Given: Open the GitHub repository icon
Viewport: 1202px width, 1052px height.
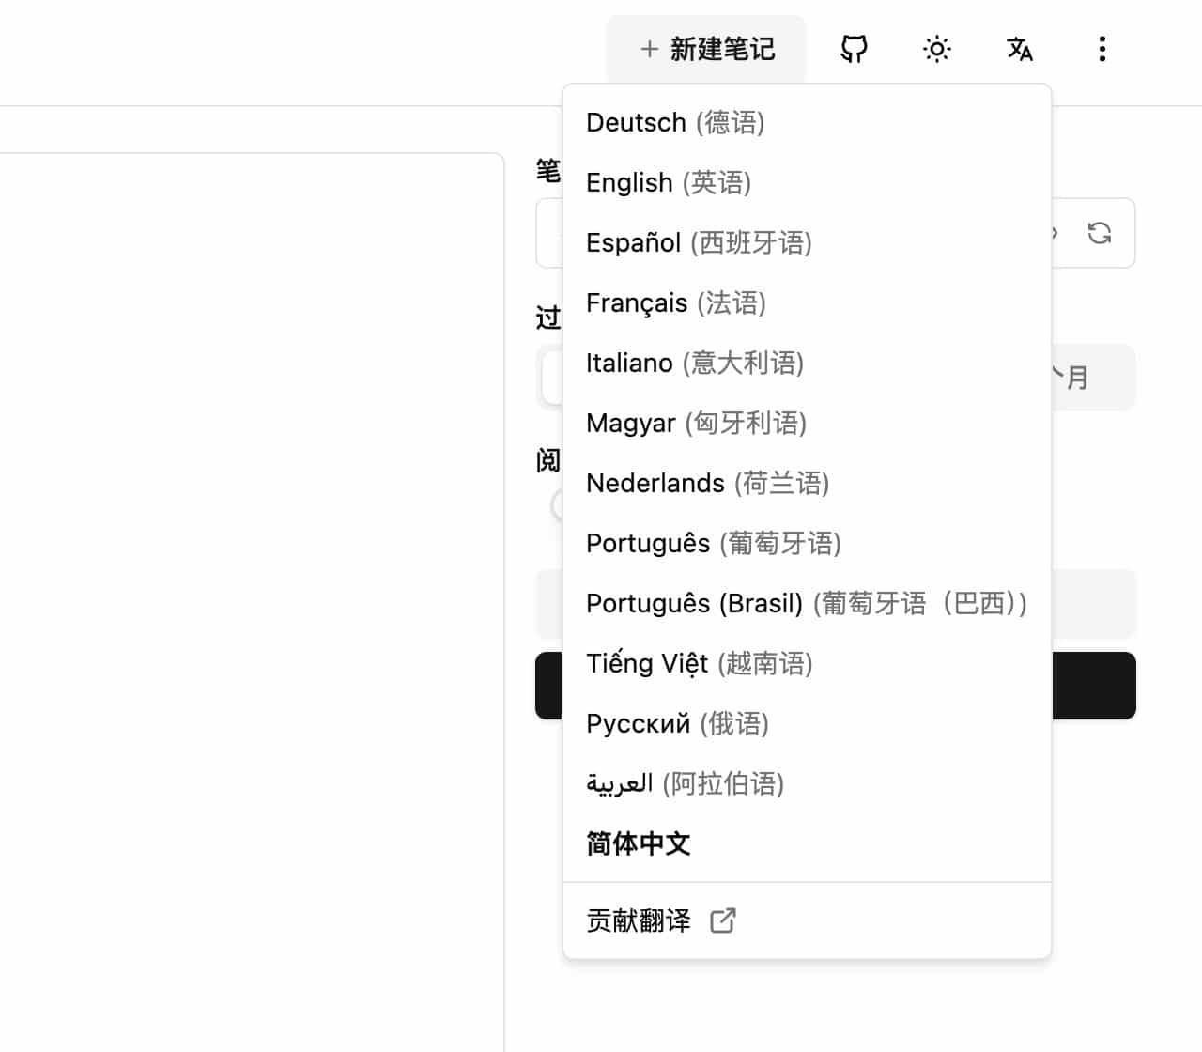Looking at the screenshot, I should [854, 49].
